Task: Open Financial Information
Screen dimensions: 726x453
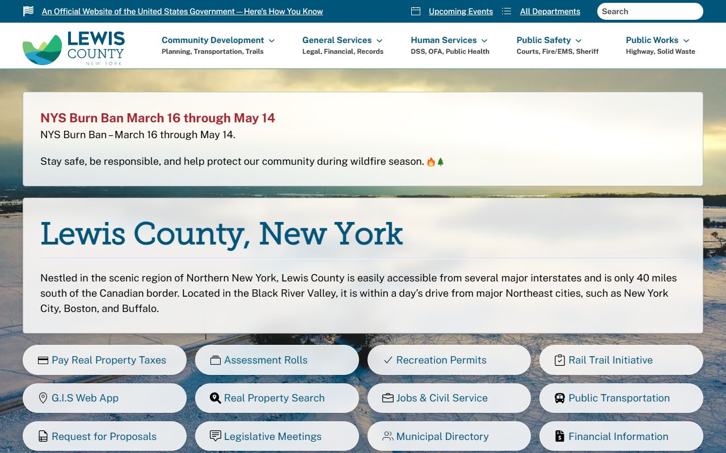Action: (x=621, y=437)
